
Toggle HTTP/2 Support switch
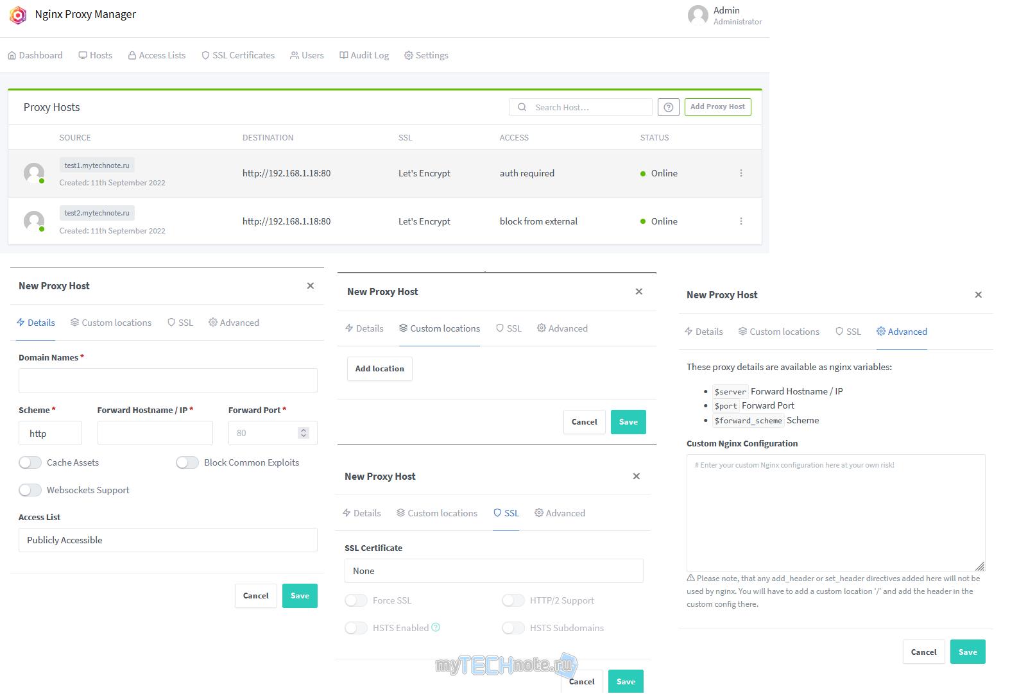[513, 600]
